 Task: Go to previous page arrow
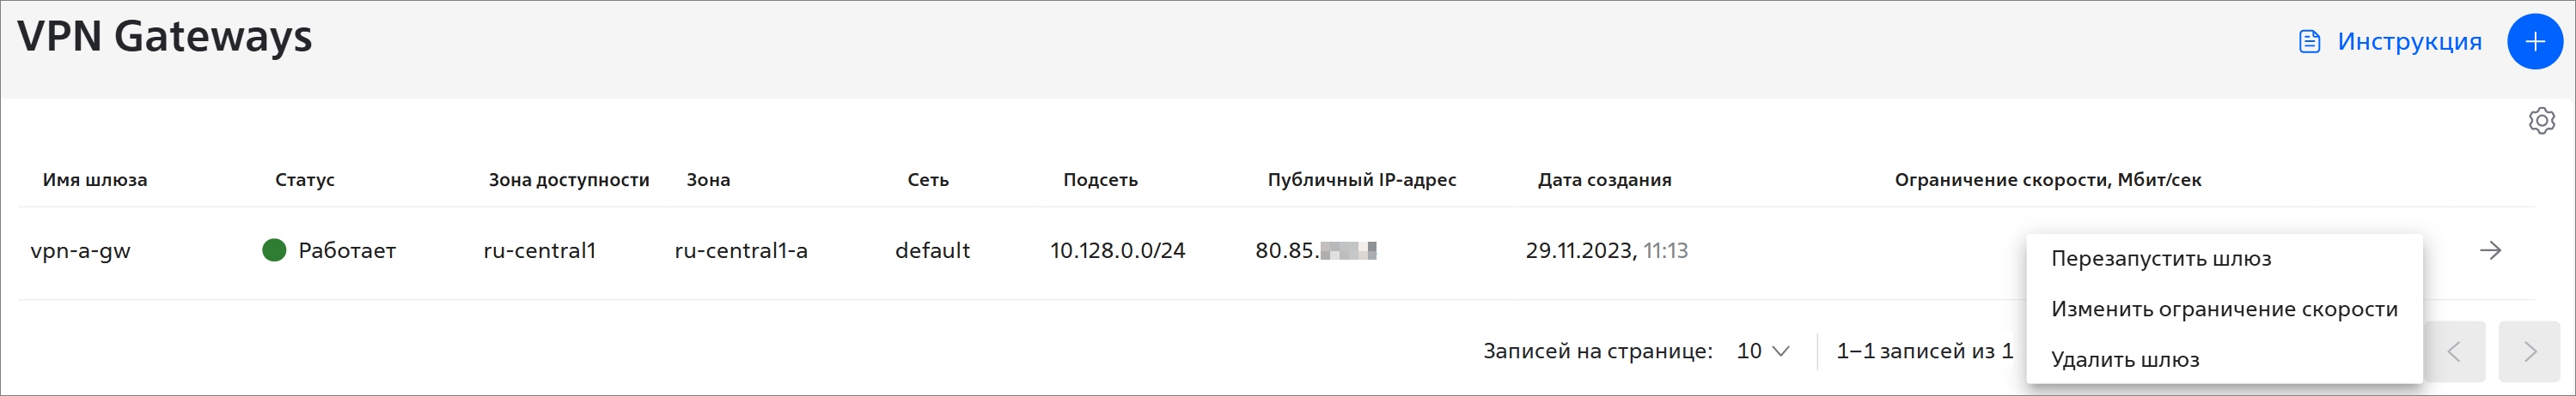pos(2453,351)
